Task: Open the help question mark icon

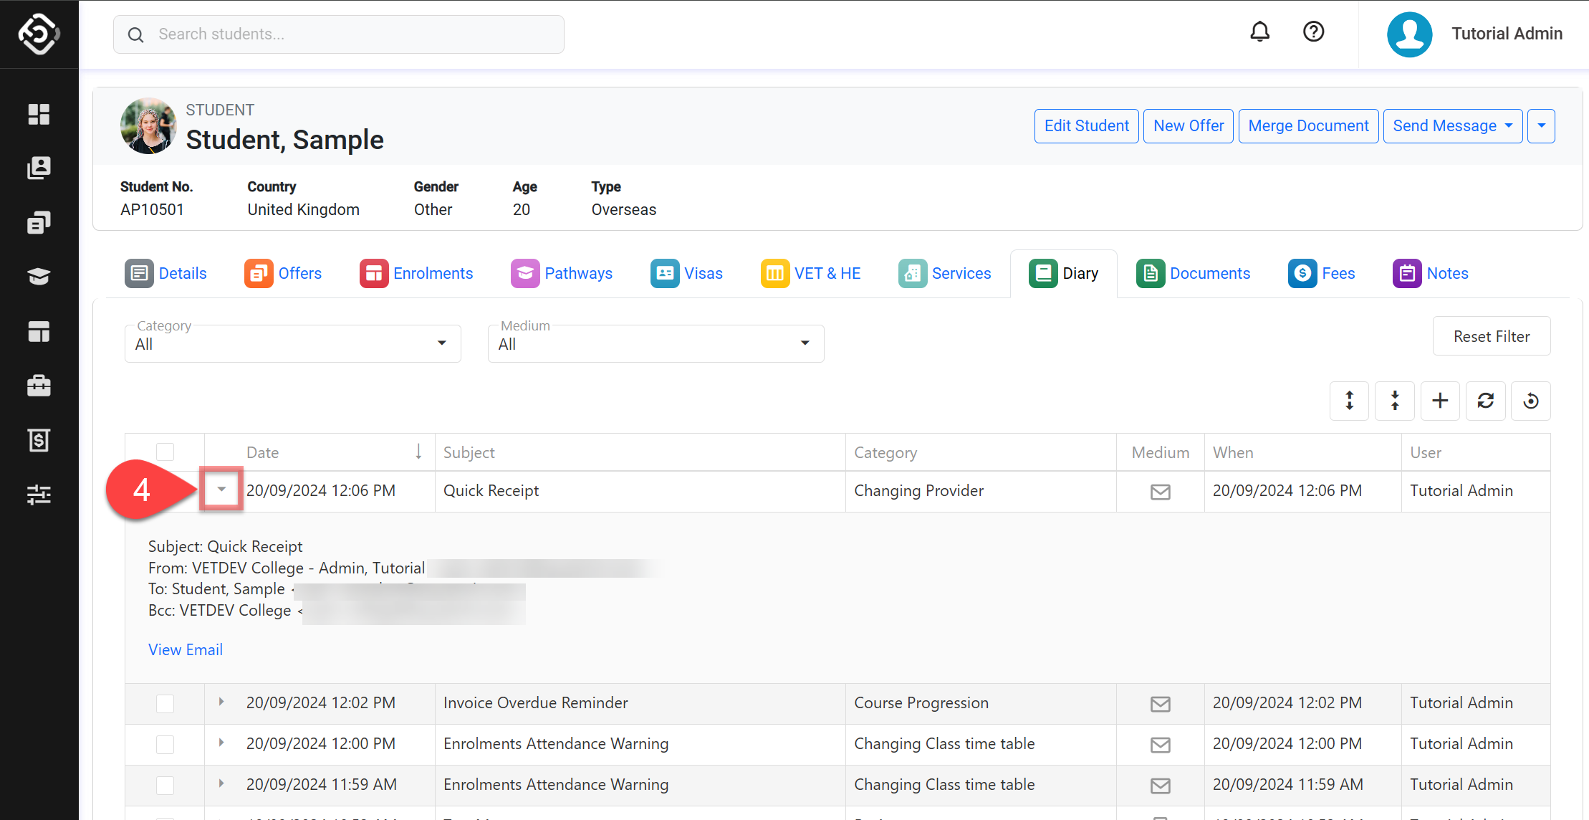Action: tap(1313, 32)
